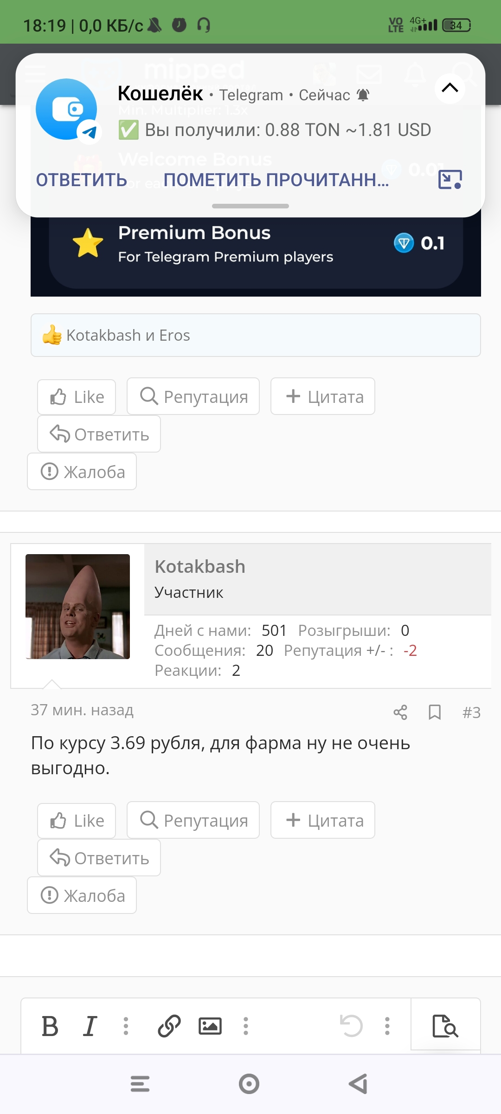
Task: Add first post via Цитата button
Action: pyautogui.click(x=323, y=396)
